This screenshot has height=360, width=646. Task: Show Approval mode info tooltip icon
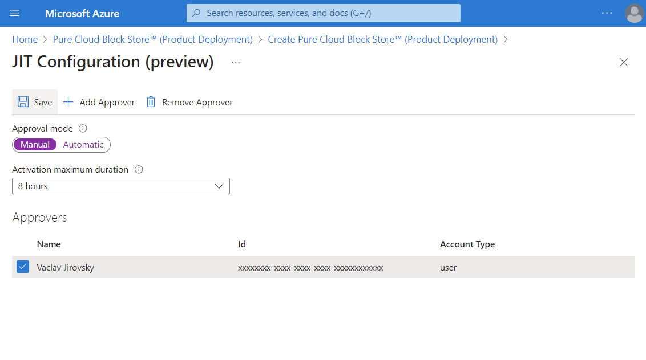[x=83, y=128]
